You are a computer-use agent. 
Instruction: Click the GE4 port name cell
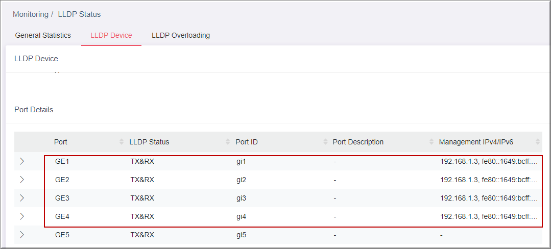(62, 216)
